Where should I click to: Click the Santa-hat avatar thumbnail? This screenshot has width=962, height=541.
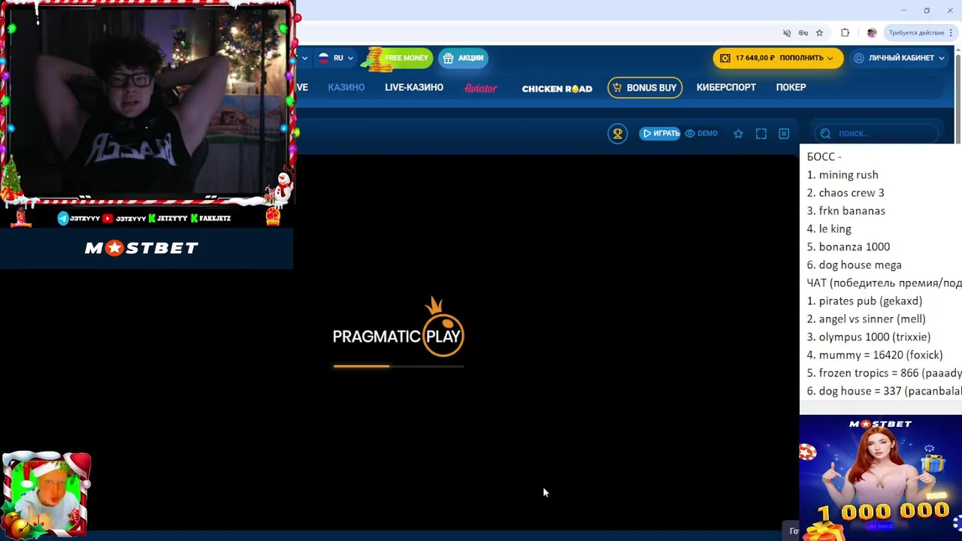pos(47,494)
